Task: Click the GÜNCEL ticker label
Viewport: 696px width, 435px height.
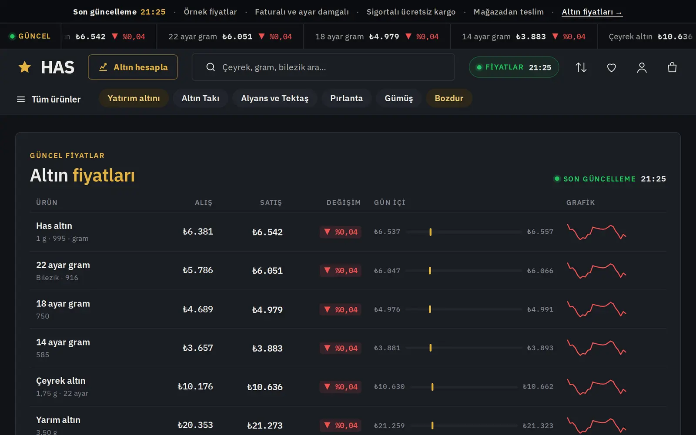Action: (30, 36)
